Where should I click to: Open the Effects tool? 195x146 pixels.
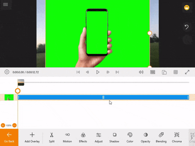tap(83, 138)
